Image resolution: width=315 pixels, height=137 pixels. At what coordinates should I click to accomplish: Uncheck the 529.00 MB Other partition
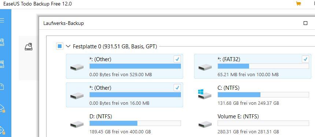(x=177, y=59)
